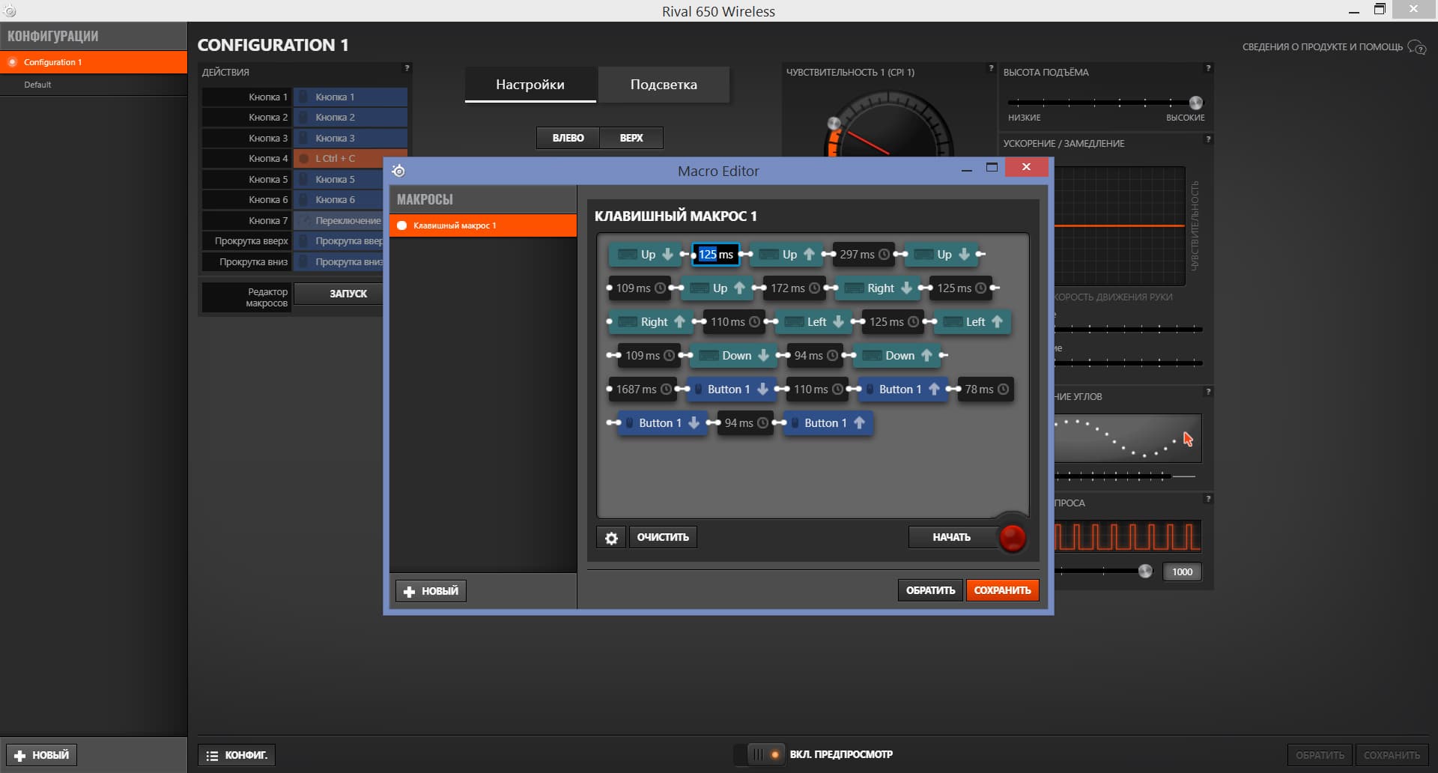
Task: Click Обратить in the Macro Editor
Action: tap(930, 590)
